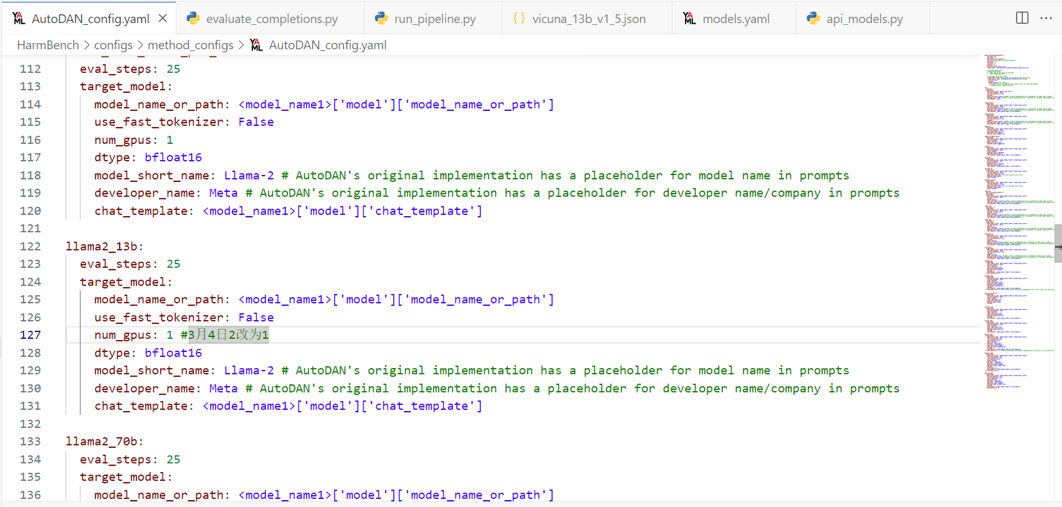The image size is (1062, 507).
Task: Split the editor to the right
Action: (1022, 18)
